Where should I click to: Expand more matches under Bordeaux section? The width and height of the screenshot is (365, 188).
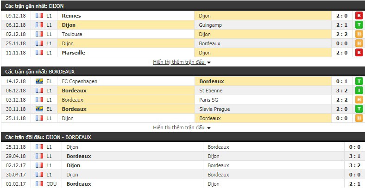(x=179, y=127)
